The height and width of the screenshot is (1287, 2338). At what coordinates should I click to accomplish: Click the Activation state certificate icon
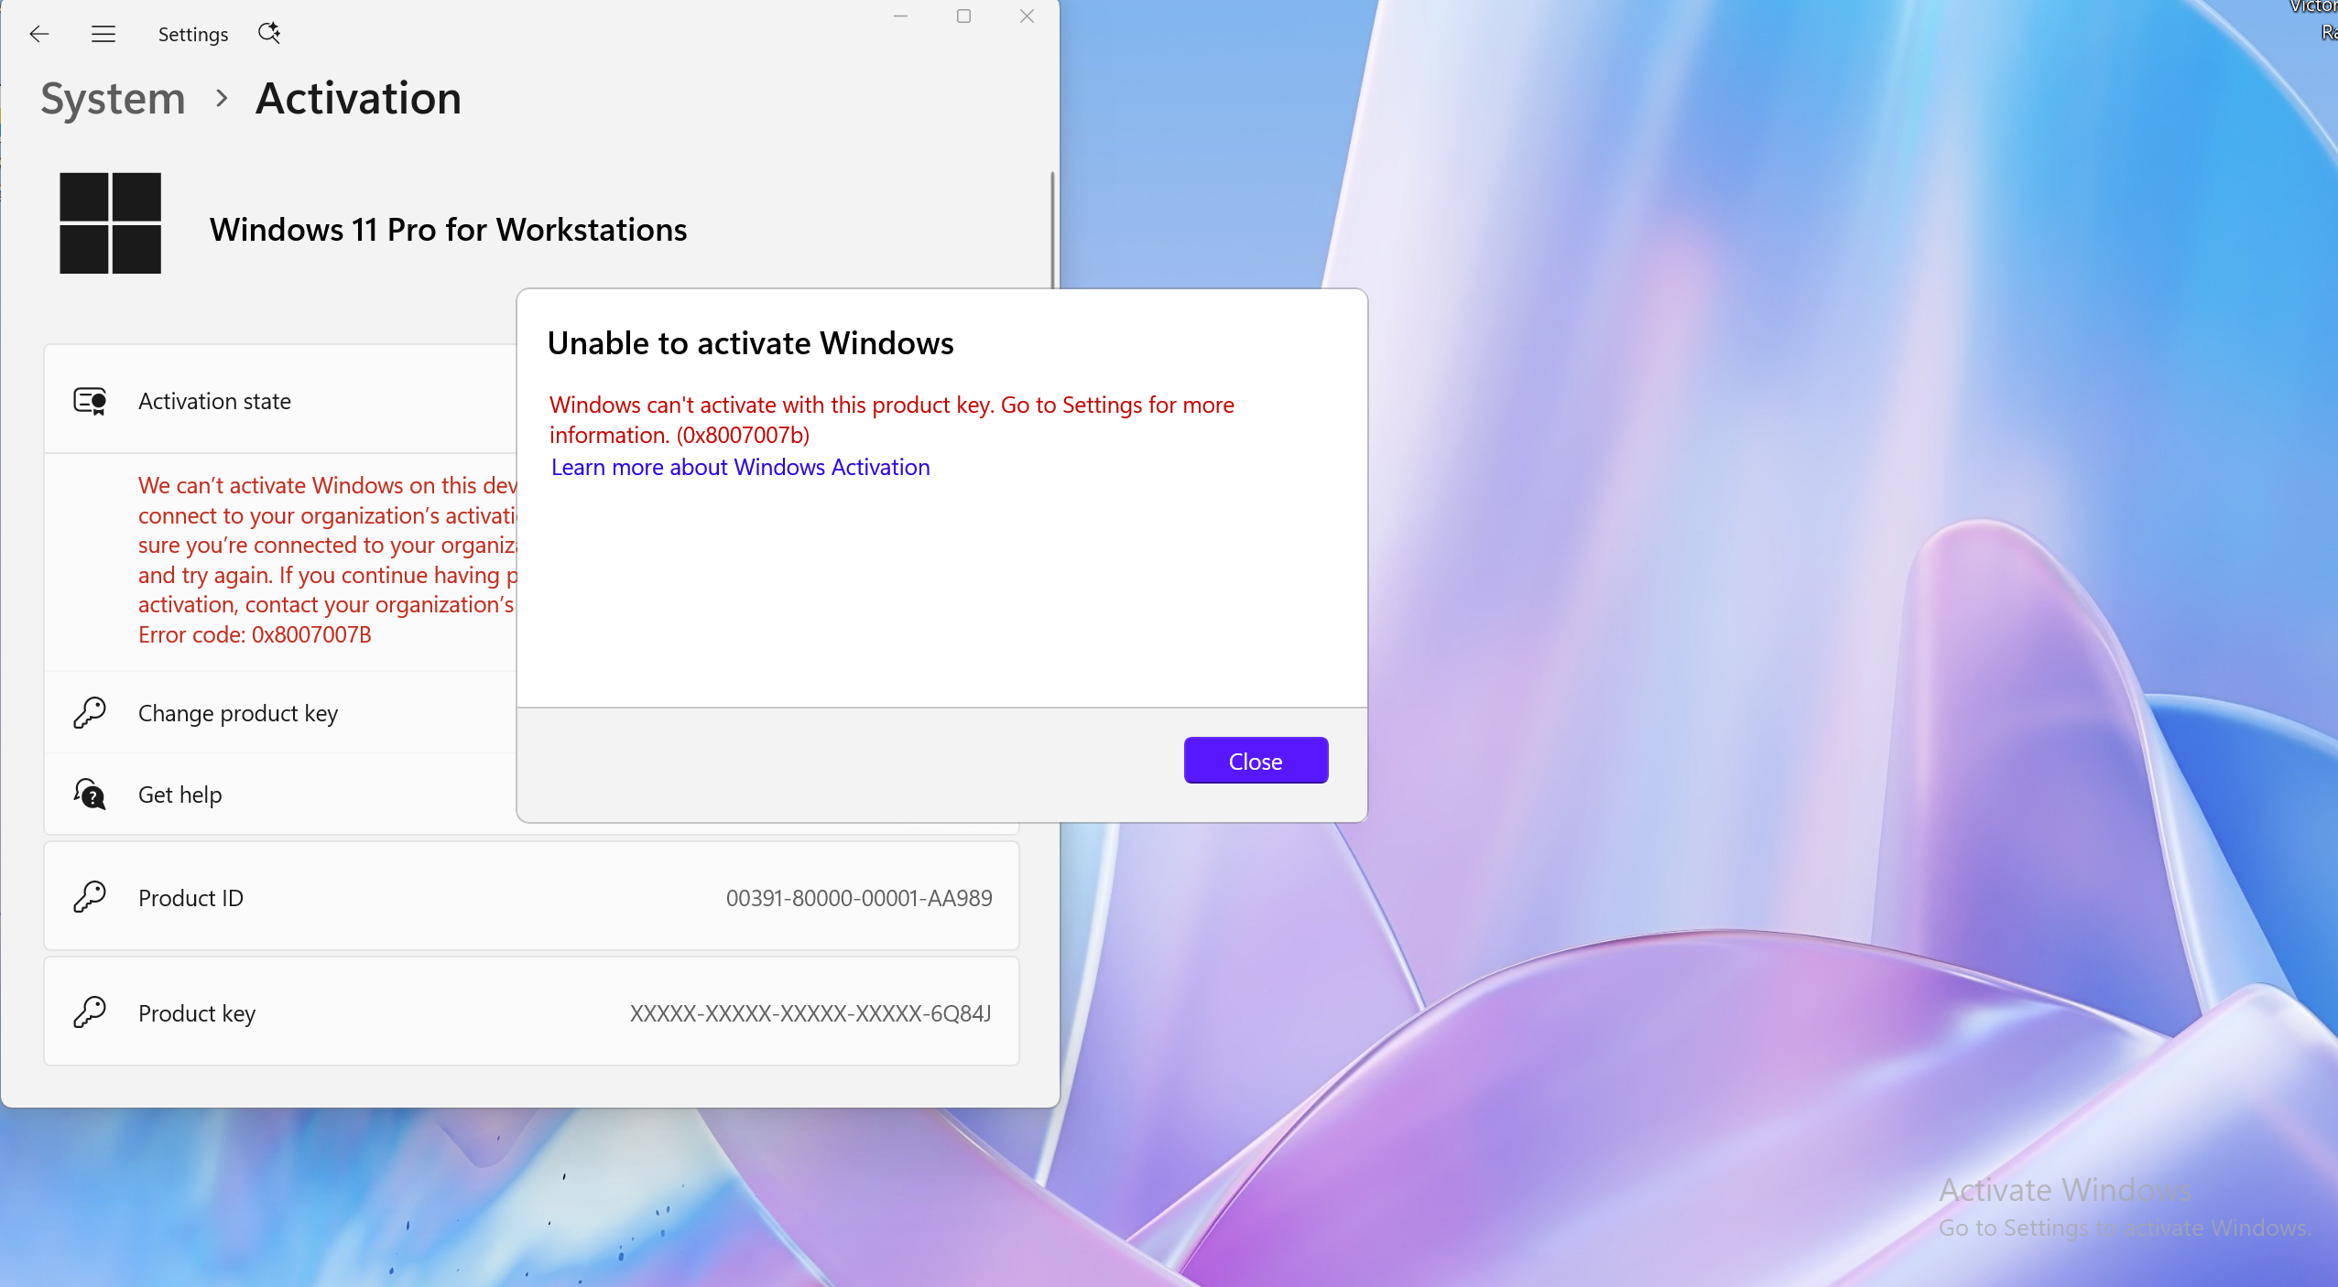tap(90, 401)
